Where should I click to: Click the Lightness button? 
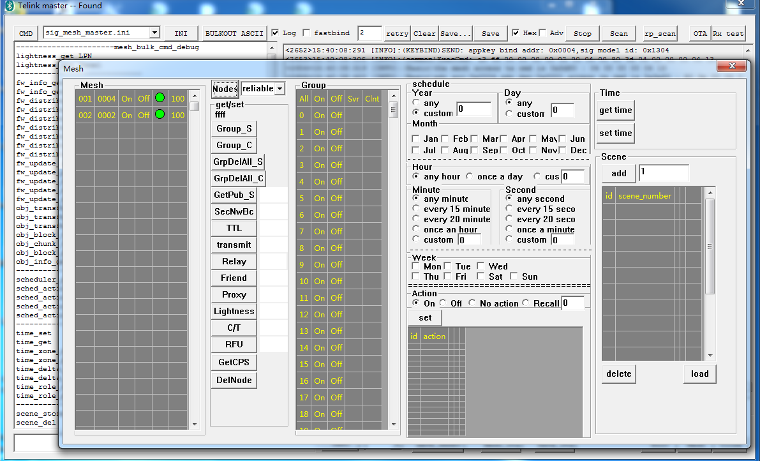click(234, 312)
